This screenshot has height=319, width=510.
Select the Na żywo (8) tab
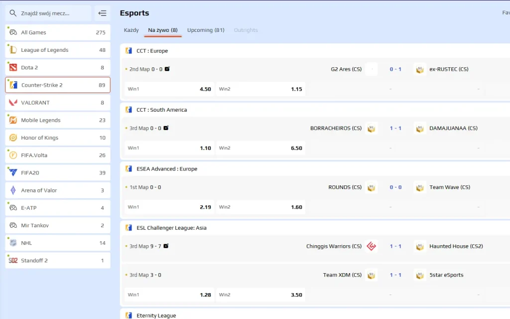[163, 30]
